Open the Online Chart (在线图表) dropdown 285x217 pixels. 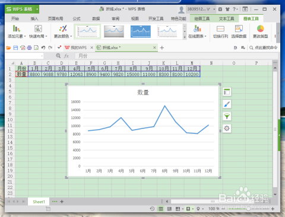(197, 32)
